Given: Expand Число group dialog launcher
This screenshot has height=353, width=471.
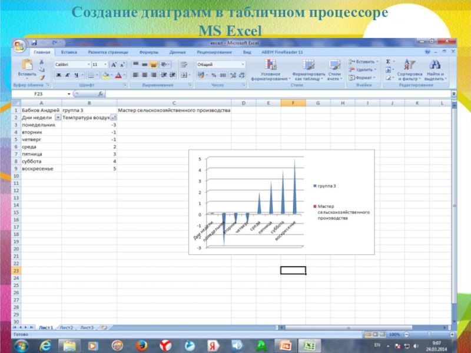Looking at the screenshot, I should [244, 85].
